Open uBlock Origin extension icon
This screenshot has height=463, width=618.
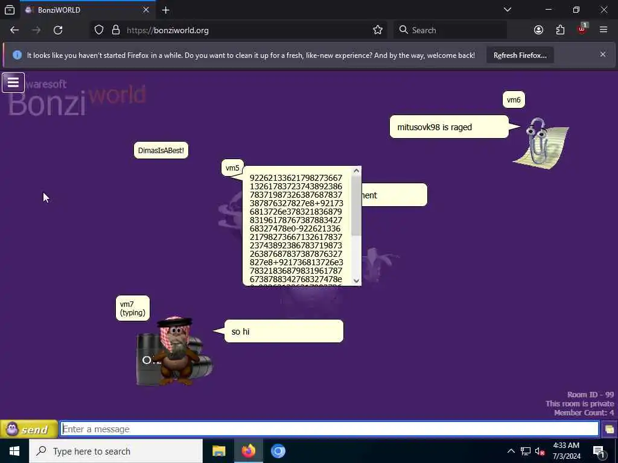582,29
